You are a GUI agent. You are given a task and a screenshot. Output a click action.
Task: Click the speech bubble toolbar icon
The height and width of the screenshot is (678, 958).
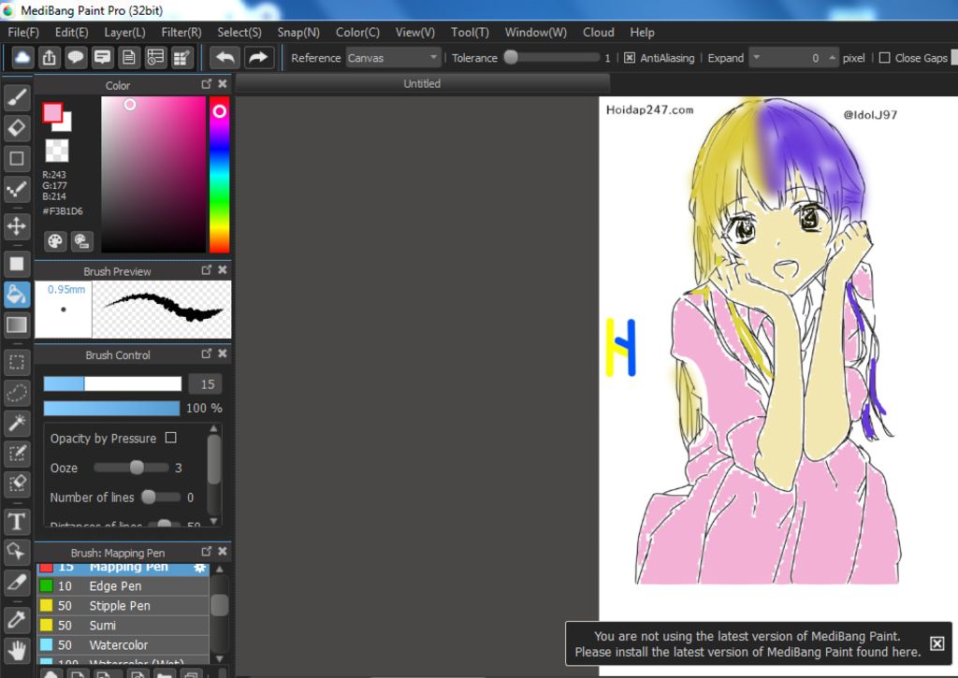point(76,58)
